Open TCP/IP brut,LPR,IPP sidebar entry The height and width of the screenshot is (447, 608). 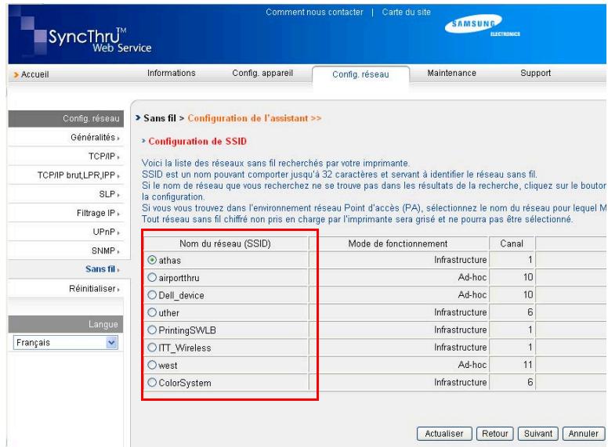pos(78,175)
